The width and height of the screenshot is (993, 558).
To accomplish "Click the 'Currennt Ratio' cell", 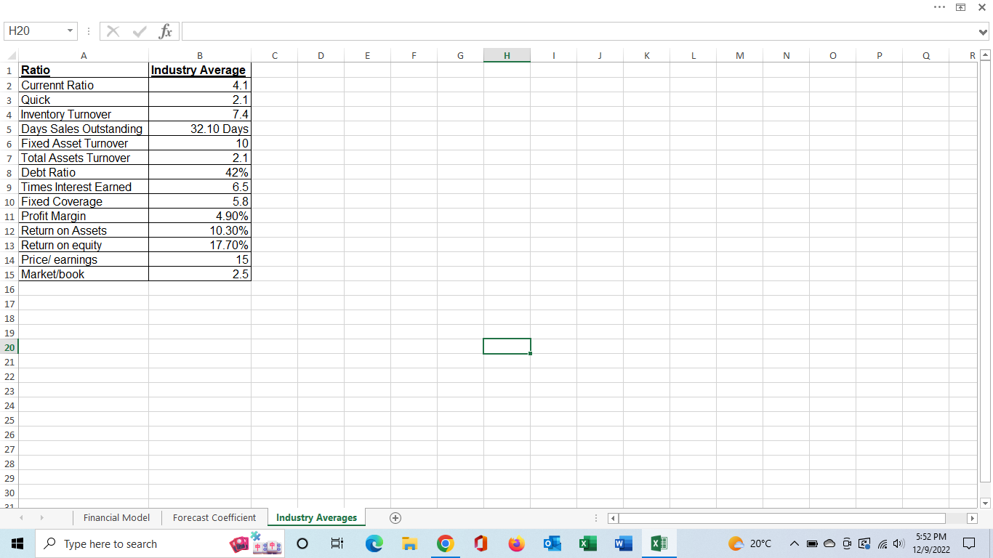I will click(x=84, y=85).
